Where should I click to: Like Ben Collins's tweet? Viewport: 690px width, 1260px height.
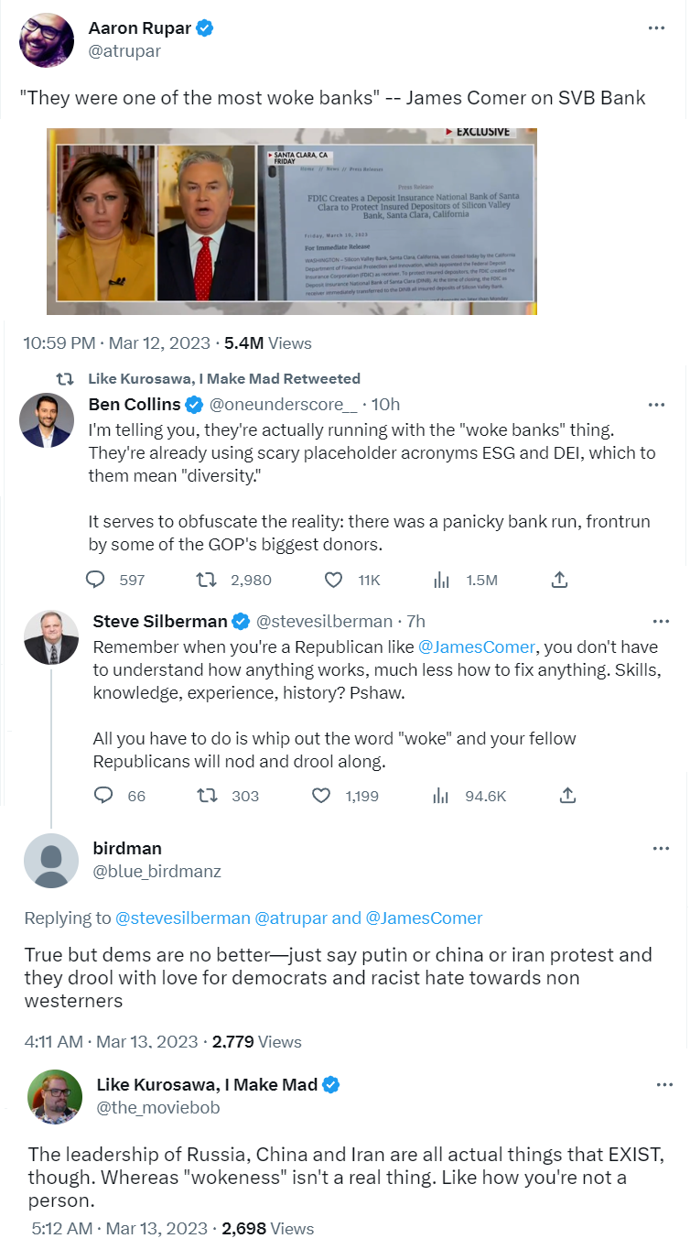pyautogui.click(x=334, y=580)
